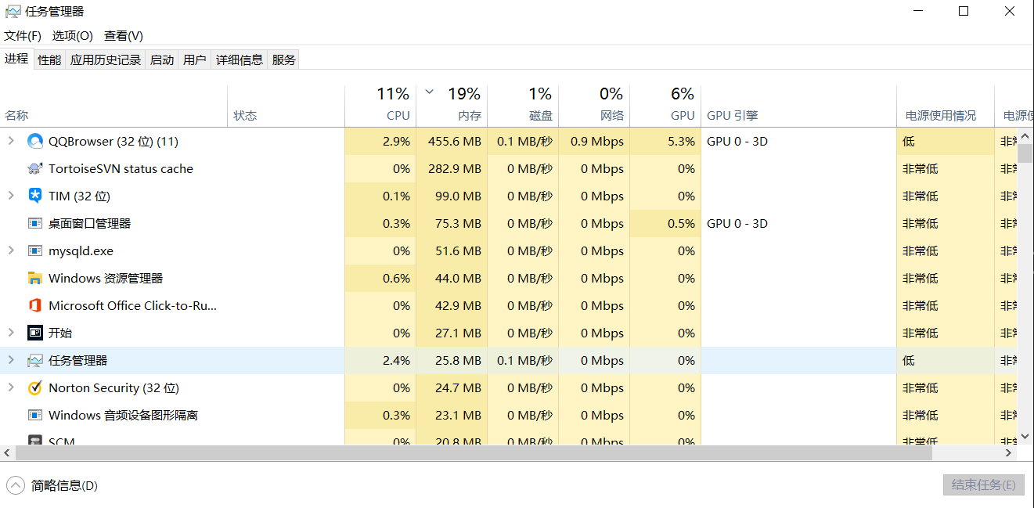The width and height of the screenshot is (1034, 508).
Task: Click the sort arrow beside 内存 column
Action: click(x=429, y=92)
